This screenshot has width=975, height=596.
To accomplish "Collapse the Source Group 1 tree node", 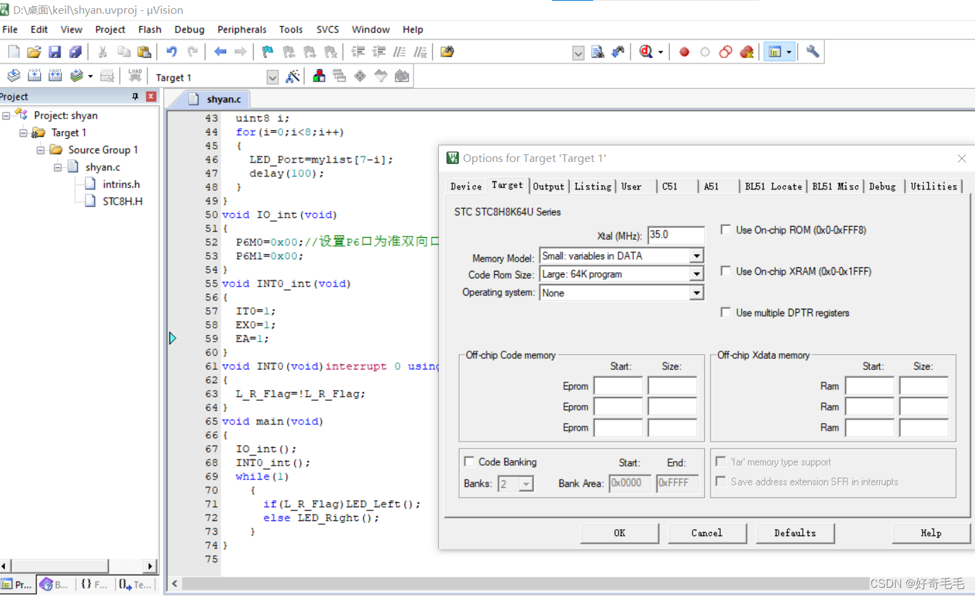I will coord(41,150).
